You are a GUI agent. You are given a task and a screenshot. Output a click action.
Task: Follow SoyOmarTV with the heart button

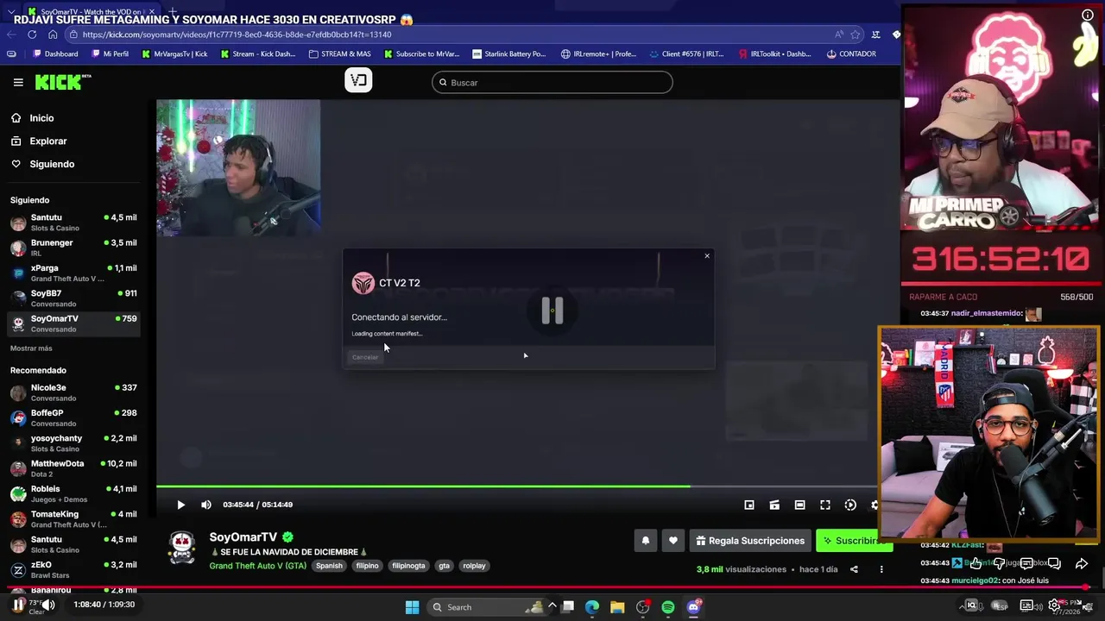[672, 541]
